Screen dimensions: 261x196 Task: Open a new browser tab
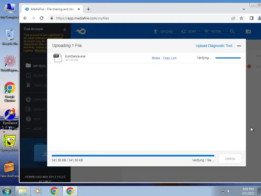click(88, 9)
